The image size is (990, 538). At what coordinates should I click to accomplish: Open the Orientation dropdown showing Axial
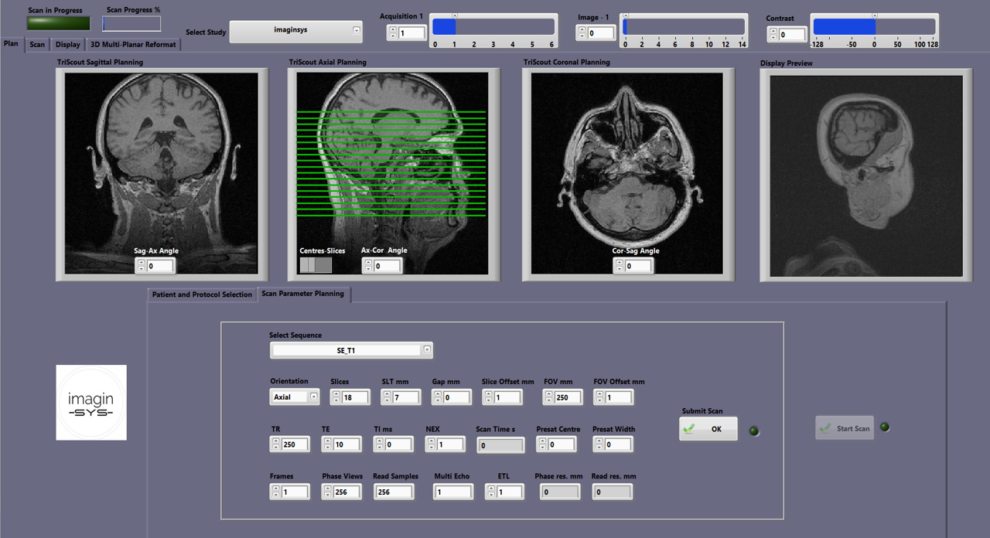312,397
